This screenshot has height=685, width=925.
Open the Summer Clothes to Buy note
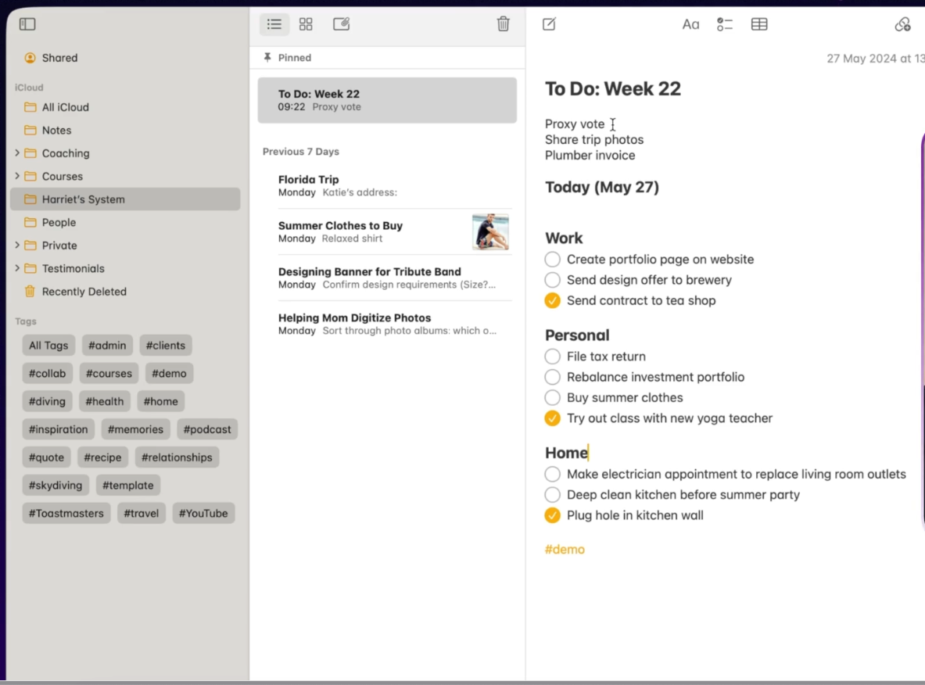pos(388,232)
